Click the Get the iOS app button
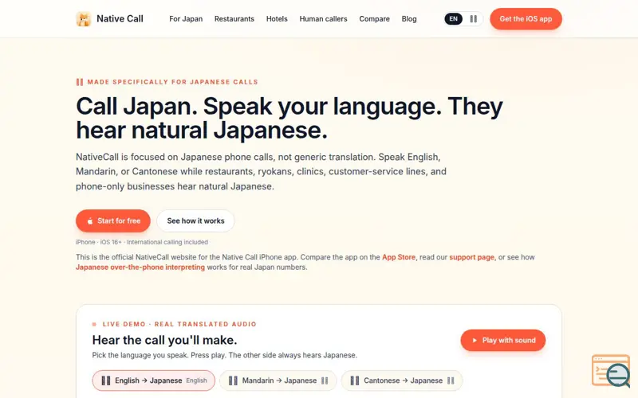 pos(526,18)
